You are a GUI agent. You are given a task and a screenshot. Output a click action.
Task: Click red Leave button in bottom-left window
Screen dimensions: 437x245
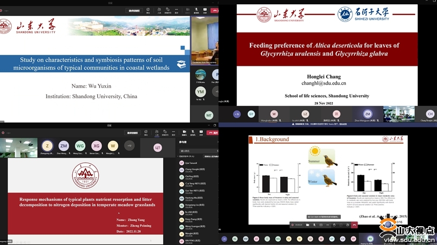213,133
